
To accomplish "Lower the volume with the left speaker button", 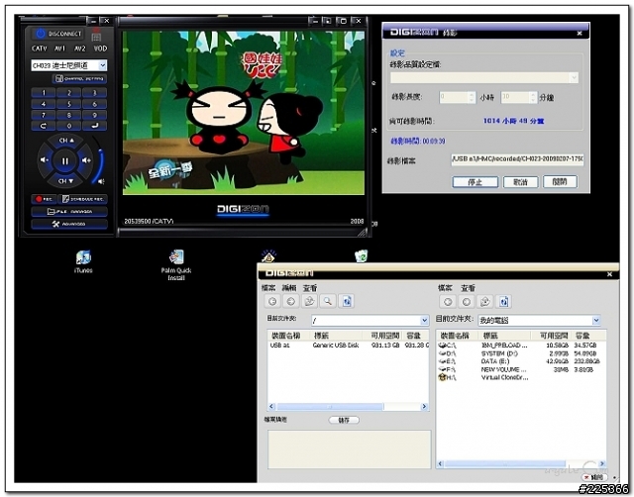I will (x=44, y=160).
